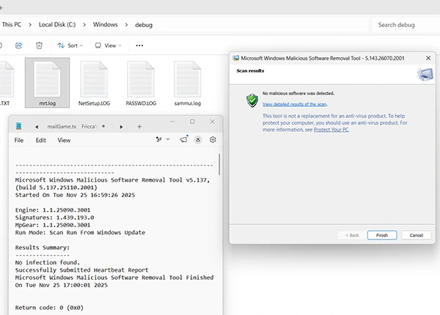
Task: Open the View dropdown in Explorer toolbar
Action: click(108, 45)
